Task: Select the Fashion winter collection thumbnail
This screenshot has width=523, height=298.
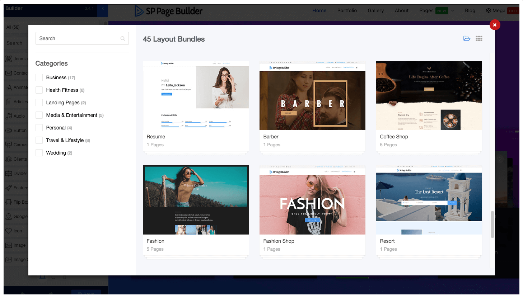Action: click(x=196, y=200)
